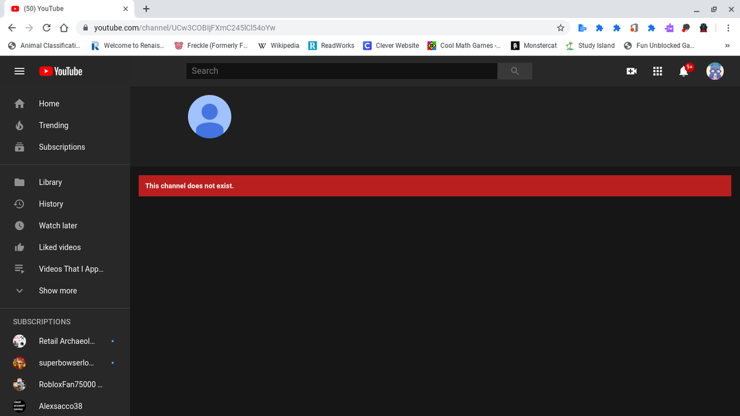Open the Cool Math Games bookmark

[x=464, y=46]
